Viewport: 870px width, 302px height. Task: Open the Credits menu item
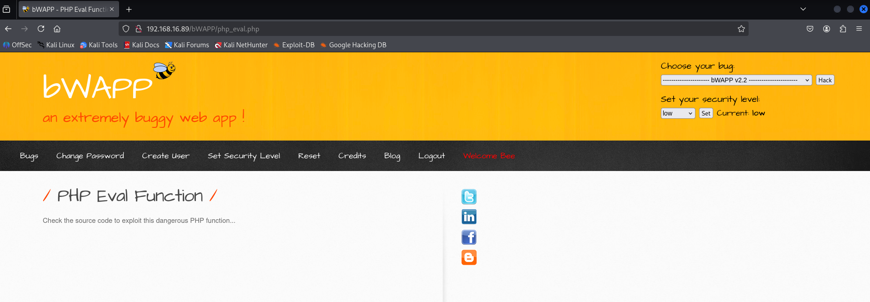(x=352, y=156)
